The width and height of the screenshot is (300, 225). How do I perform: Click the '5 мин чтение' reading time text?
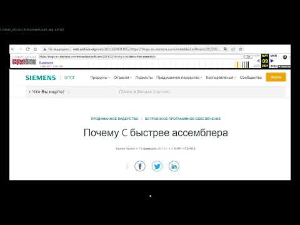click(183, 149)
